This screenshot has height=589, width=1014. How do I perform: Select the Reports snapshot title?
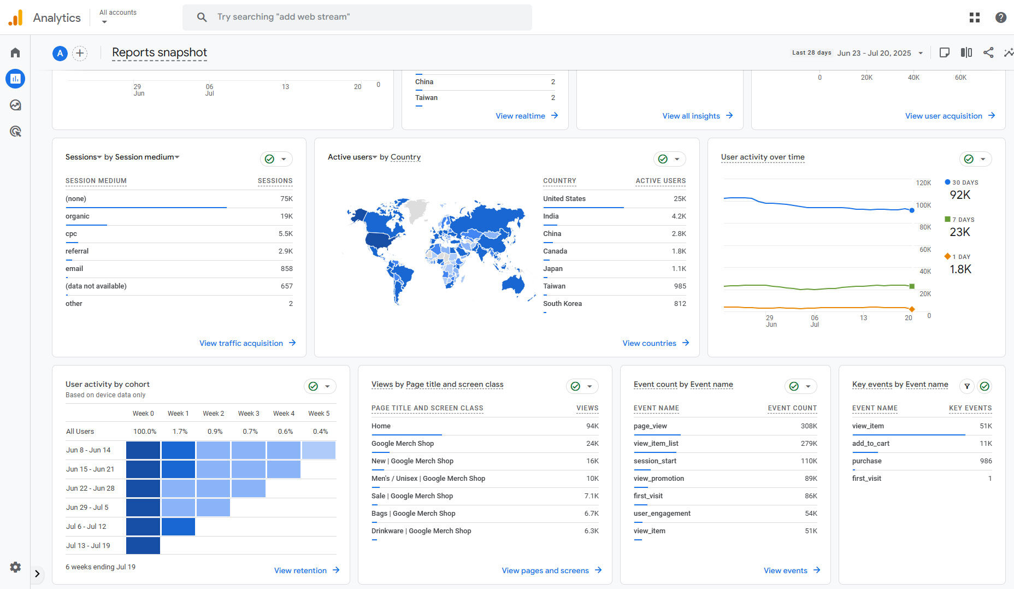tap(159, 52)
